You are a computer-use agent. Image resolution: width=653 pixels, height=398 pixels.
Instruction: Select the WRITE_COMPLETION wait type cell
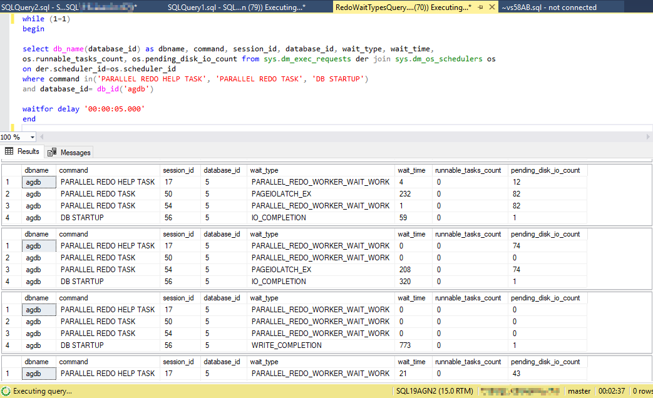pos(286,345)
